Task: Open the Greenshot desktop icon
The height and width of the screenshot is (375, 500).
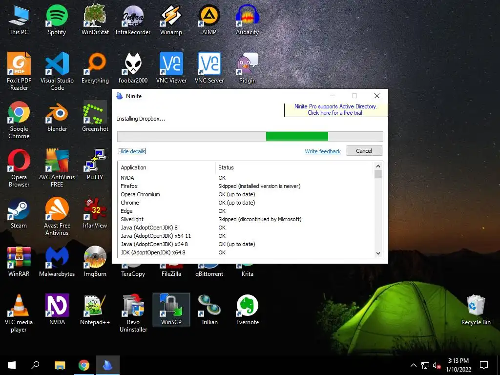Action: tap(95, 117)
